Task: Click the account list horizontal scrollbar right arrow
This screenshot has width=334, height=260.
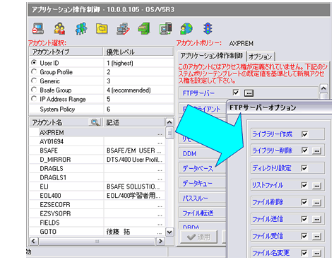Action: tap(160, 241)
